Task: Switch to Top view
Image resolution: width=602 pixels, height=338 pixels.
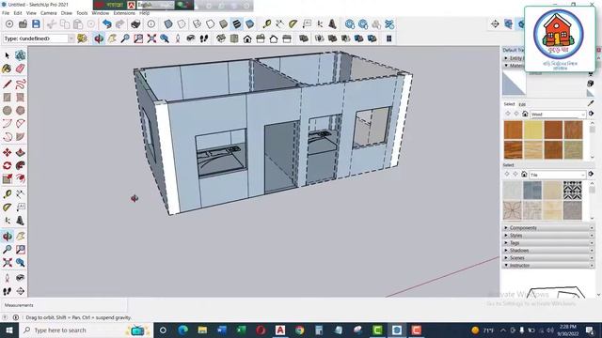Action: (234, 38)
